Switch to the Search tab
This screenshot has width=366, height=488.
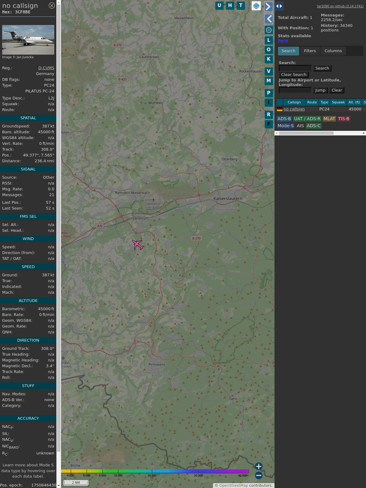click(288, 51)
